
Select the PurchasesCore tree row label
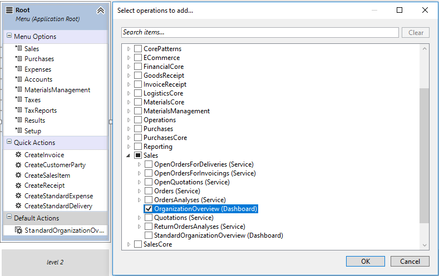point(165,138)
